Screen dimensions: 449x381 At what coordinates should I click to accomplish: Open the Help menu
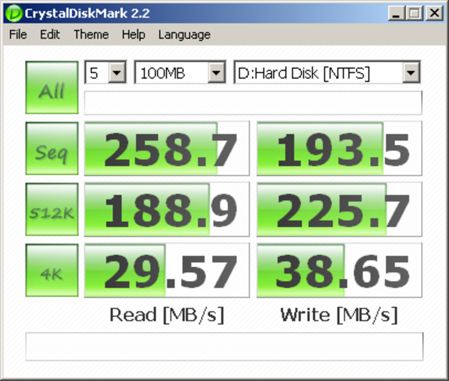click(x=134, y=35)
